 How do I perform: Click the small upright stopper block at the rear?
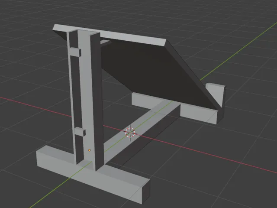216,94
